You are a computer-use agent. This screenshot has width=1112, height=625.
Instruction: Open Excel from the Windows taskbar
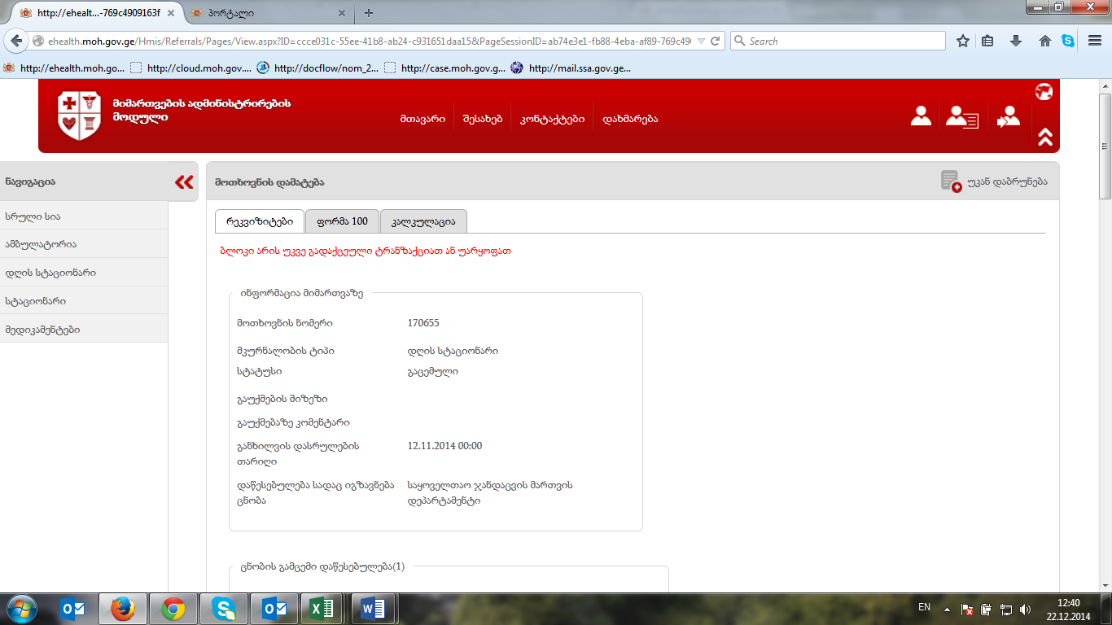tap(321, 609)
